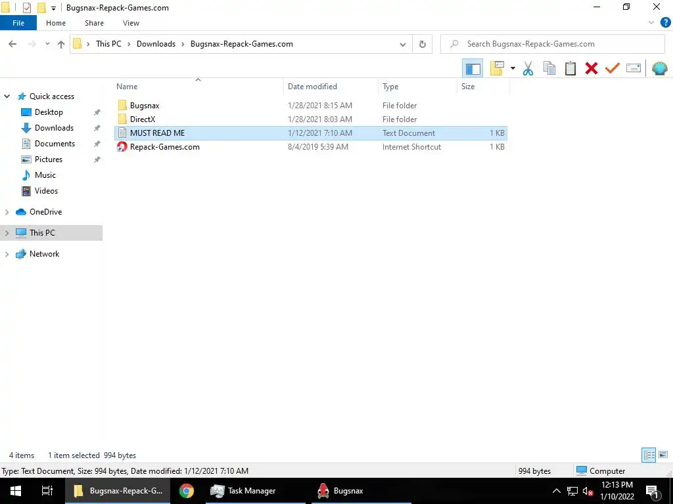673x504 pixels.
Task: Click the Paste clipboard icon
Action: (570, 68)
